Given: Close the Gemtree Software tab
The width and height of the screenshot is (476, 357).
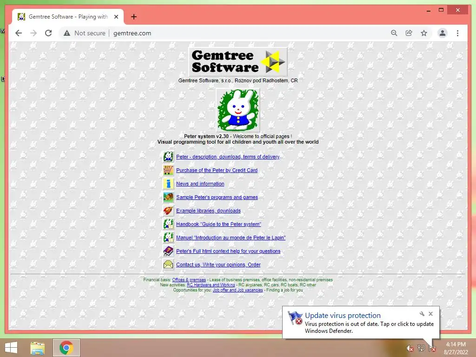Looking at the screenshot, I should pyautogui.click(x=116, y=17).
